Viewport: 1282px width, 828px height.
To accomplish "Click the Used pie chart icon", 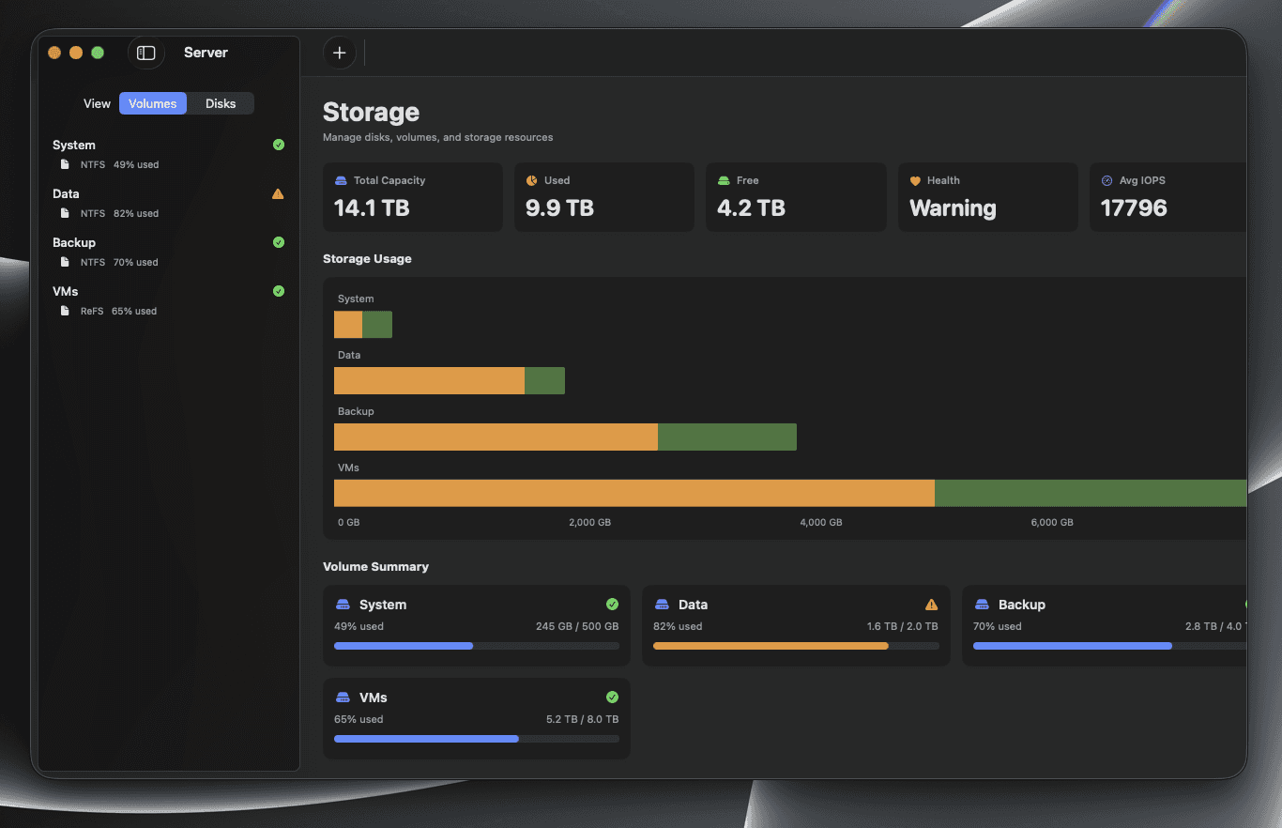I will (x=531, y=180).
